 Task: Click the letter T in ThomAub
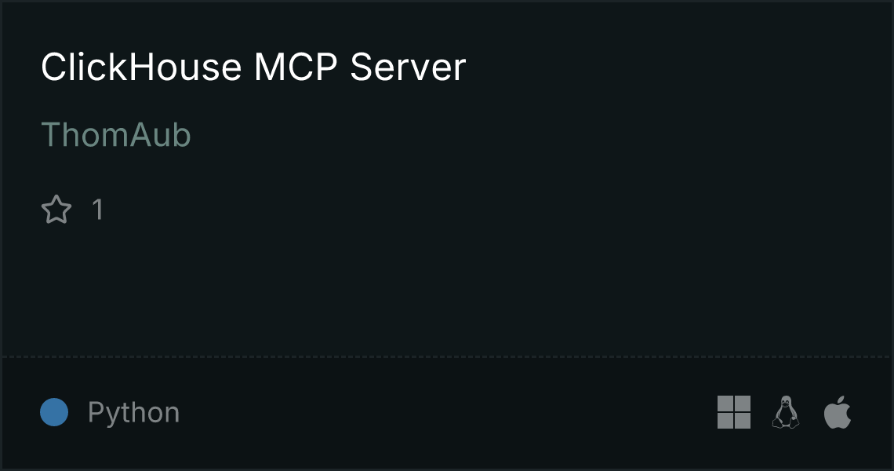51,135
